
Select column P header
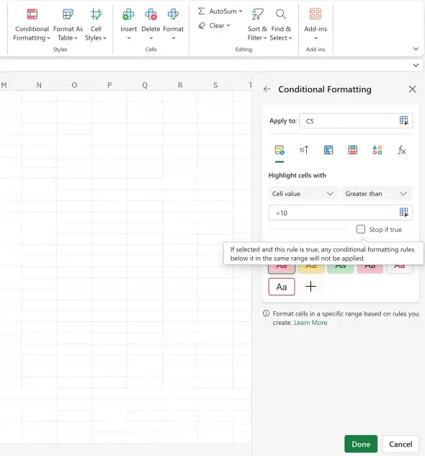point(109,85)
